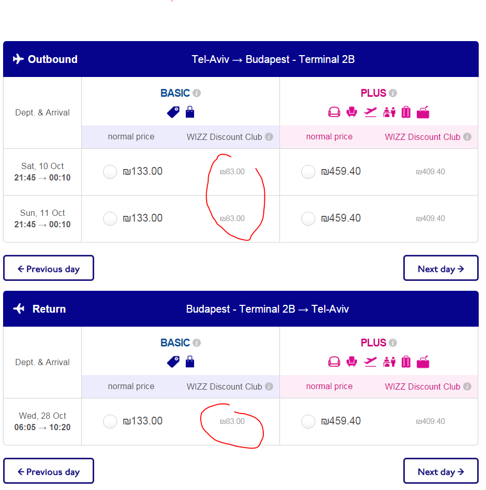
Task: Click the info icon beside outbound PLUS
Action: coord(393,93)
